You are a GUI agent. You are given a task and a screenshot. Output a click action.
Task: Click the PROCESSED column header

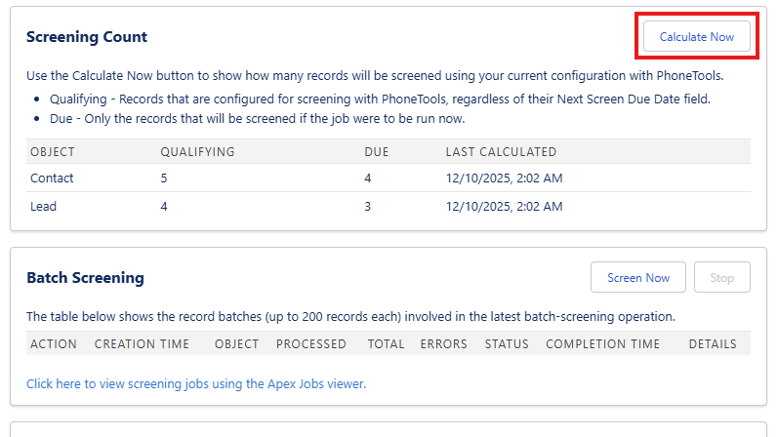coord(311,344)
